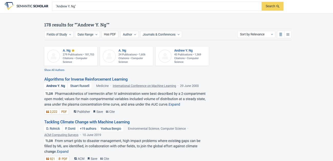The width and height of the screenshot is (333, 161).
Task: Expand the TLDR summary of the first paper
Action: 174,104
